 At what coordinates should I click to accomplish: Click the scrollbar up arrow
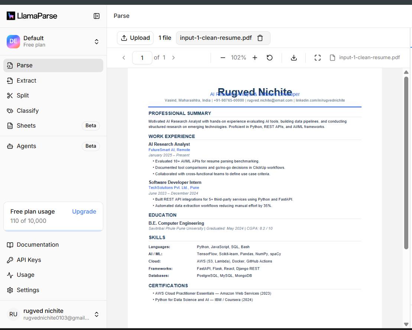406,72
